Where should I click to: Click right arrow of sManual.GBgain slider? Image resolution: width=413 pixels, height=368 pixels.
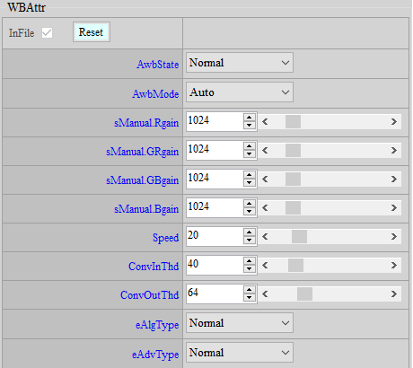pos(394,180)
